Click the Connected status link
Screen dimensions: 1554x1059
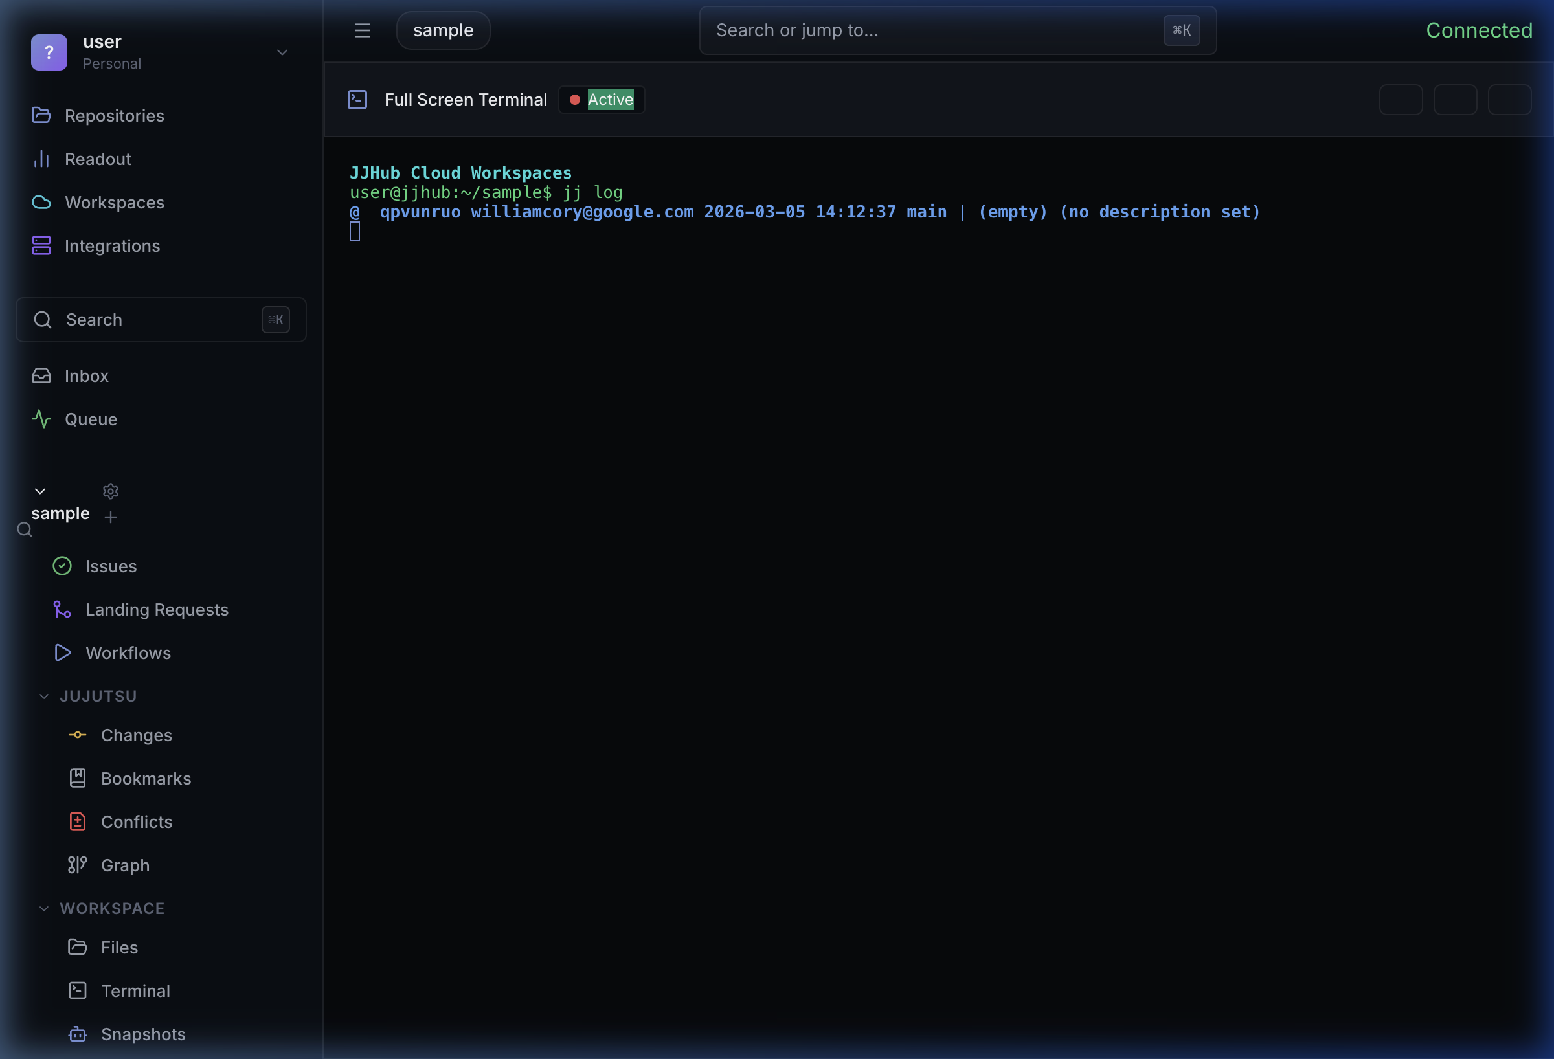point(1478,29)
